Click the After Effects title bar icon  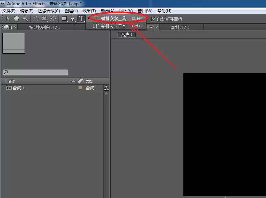pyautogui.click(x=3, y=3)
